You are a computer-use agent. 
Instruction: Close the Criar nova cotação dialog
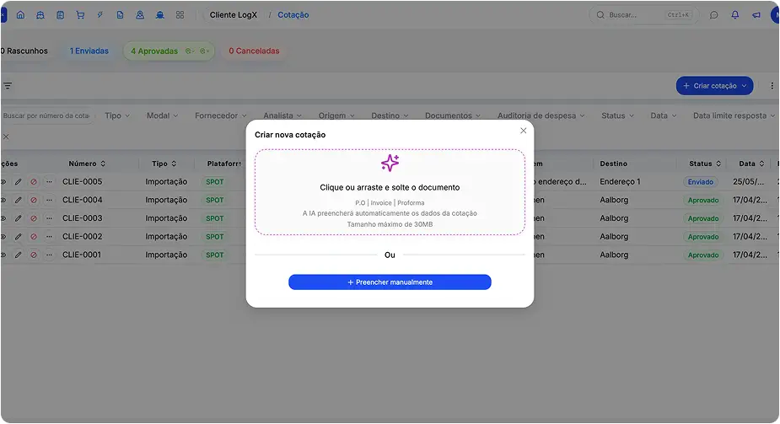coord(524,131)
